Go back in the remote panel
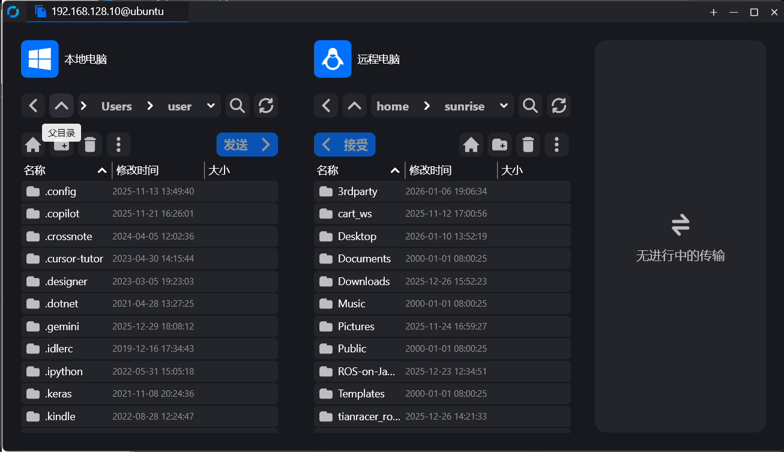 tap(326, 106)
